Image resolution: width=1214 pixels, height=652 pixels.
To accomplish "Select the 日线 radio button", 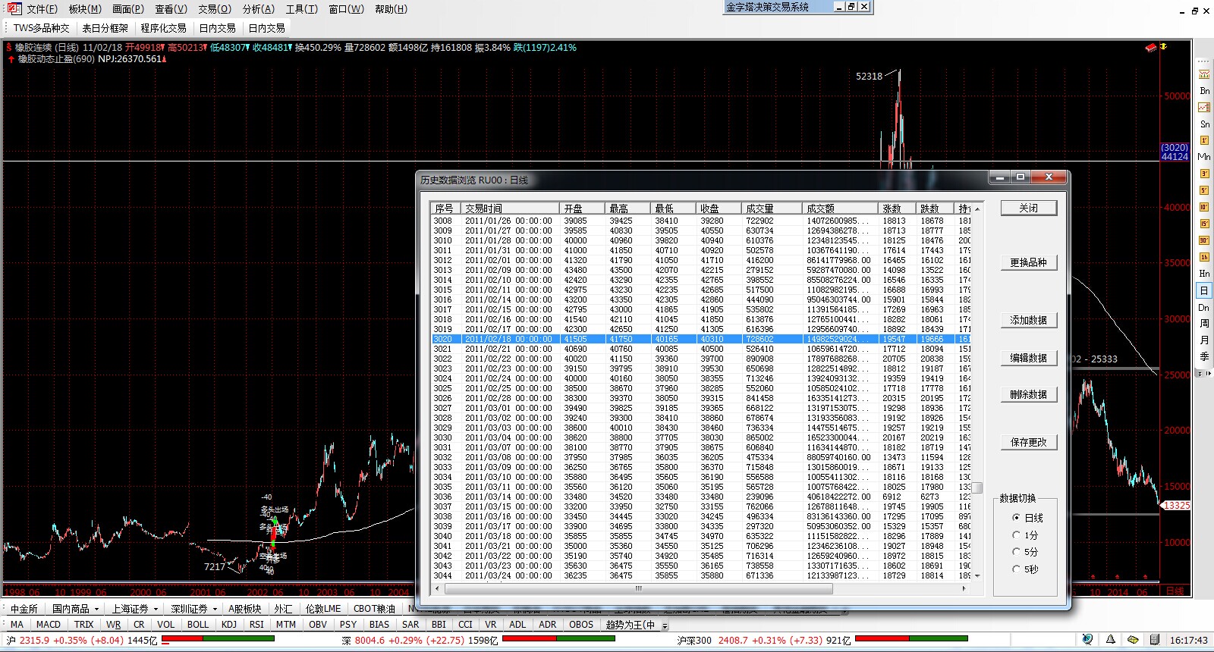I will pos(1017,518).
